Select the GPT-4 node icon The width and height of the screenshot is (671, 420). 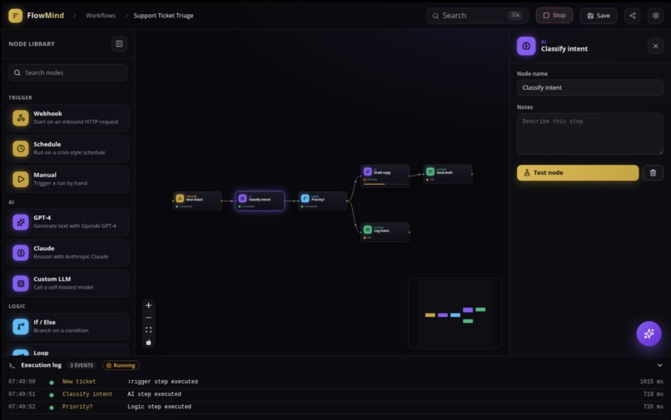21,222
